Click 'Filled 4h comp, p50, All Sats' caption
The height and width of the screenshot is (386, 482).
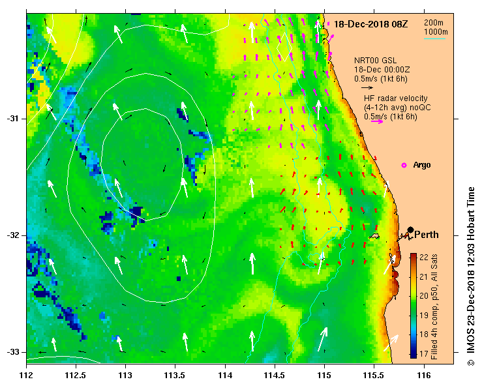tap(434, 306)
